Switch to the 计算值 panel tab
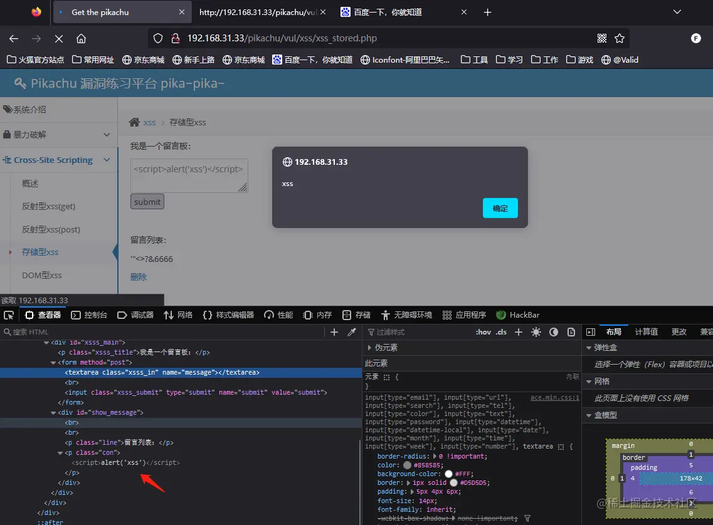Screen dimensions: 713x525 [x=646, y=332]
